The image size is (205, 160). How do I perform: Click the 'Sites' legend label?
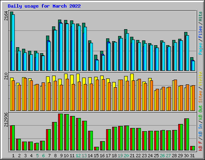click(201, 97)
